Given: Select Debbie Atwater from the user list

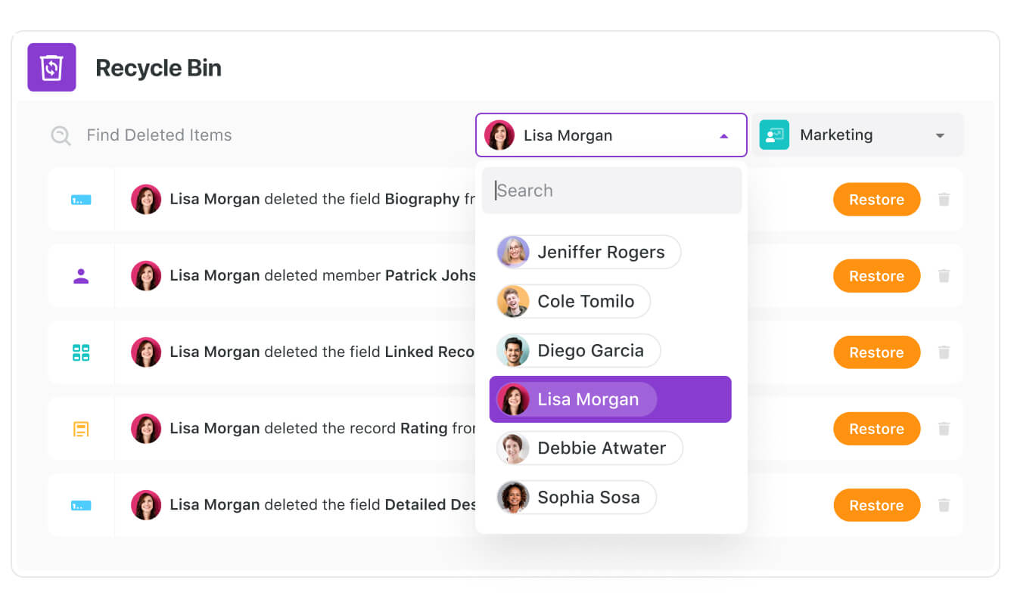Looking at the screenshot, I should 589,448.
